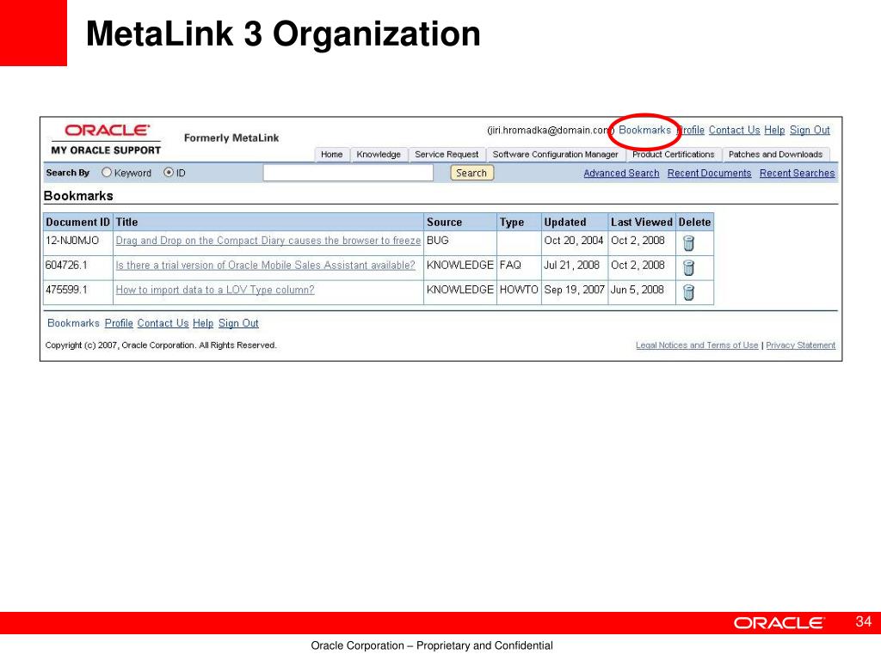Viewport: 881px width, 660px height.
Task: Select the Keyword search radio button
Action: click(x=107, y=172)
